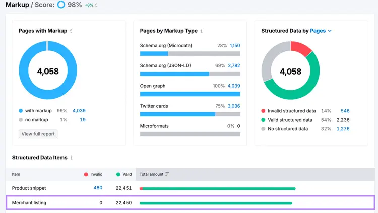Click the Twitter cards label
The height and width of the screenshot is (213, 378).
coord(154,106)
